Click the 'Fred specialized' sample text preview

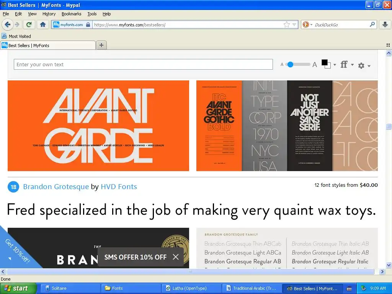pos(191,210)
